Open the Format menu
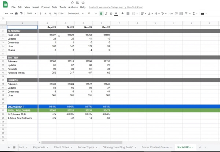 click(x=45, y=7)
